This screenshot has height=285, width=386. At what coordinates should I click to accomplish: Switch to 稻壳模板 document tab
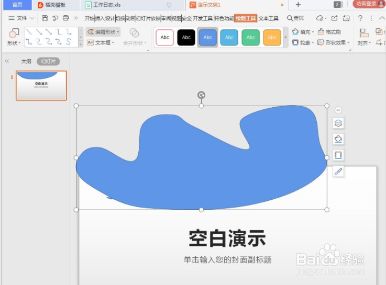coord(56,5)
